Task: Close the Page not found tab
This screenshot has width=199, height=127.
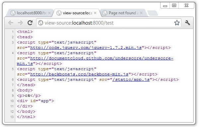Action: [x=141, y=13]
